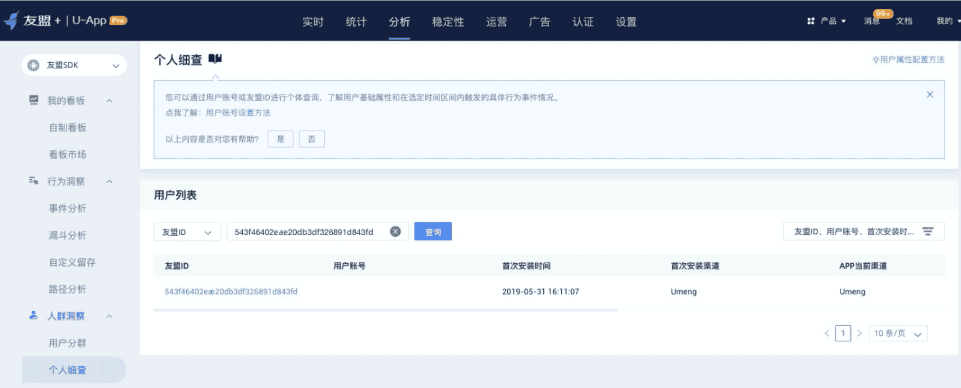
Task: Open the 友盟ID query type dropdown
Action: [187, 232]
